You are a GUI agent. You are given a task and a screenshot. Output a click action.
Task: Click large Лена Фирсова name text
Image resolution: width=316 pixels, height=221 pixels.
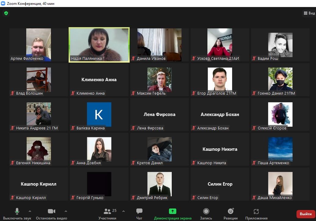[x=160, y=114]
